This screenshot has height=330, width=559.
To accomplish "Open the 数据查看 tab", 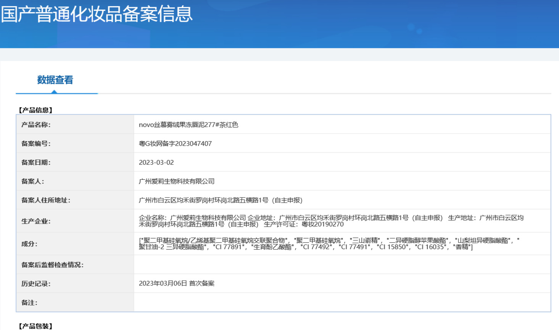I will tap(55, 80).
